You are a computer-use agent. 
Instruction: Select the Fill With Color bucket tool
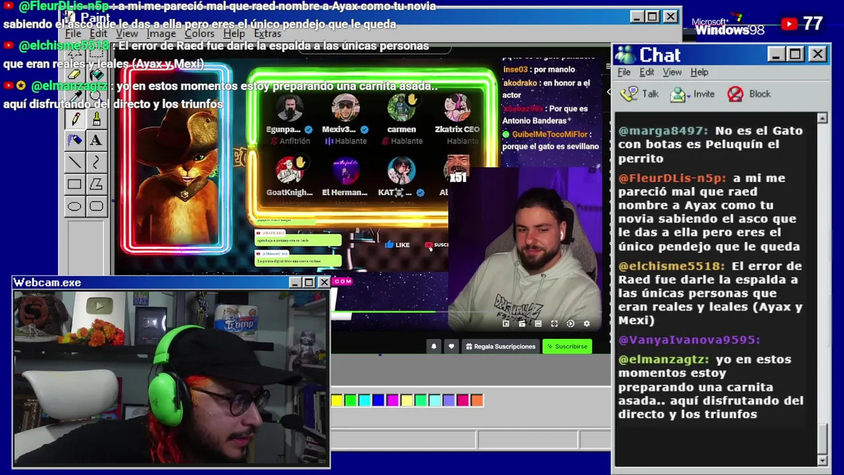[x=96, y=75]
